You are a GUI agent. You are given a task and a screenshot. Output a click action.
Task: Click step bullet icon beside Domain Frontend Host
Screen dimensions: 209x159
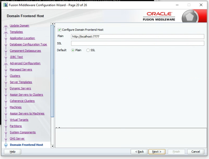click(x=6, y=145)
